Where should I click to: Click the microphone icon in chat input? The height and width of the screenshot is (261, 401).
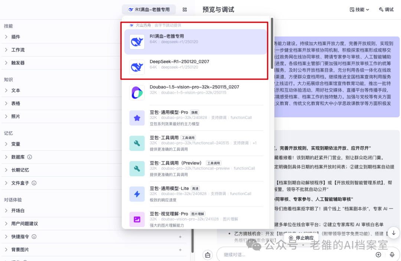pyautogui.click(x=392, y=254)
